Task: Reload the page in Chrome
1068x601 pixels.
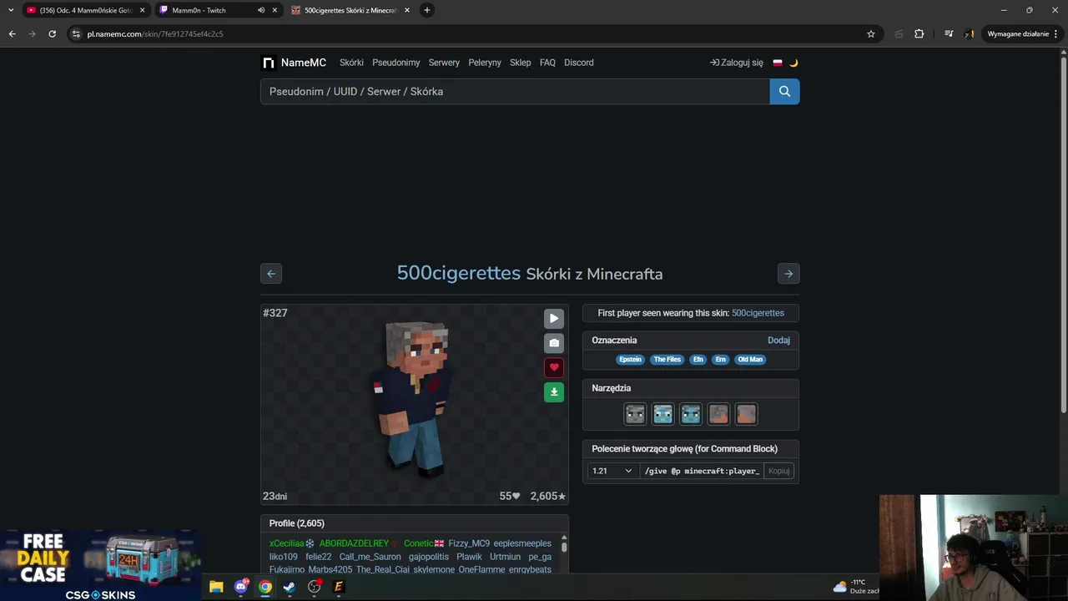Action: tap(52, 34)
